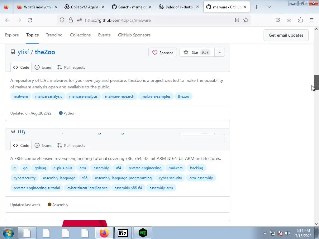Select the cybersecurity topic tag
The width and height of the screenshot is (319, 239).
coord(25,178)
